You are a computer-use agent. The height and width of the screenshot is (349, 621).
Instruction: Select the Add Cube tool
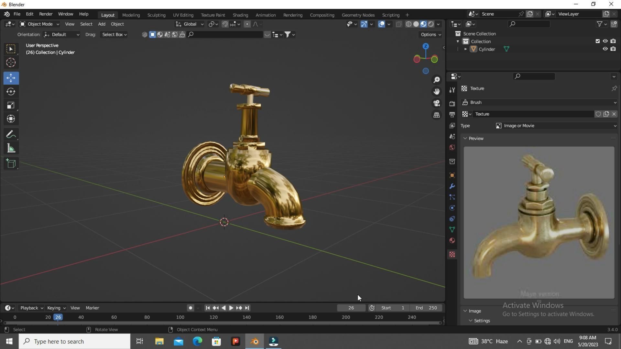point(11,164)
